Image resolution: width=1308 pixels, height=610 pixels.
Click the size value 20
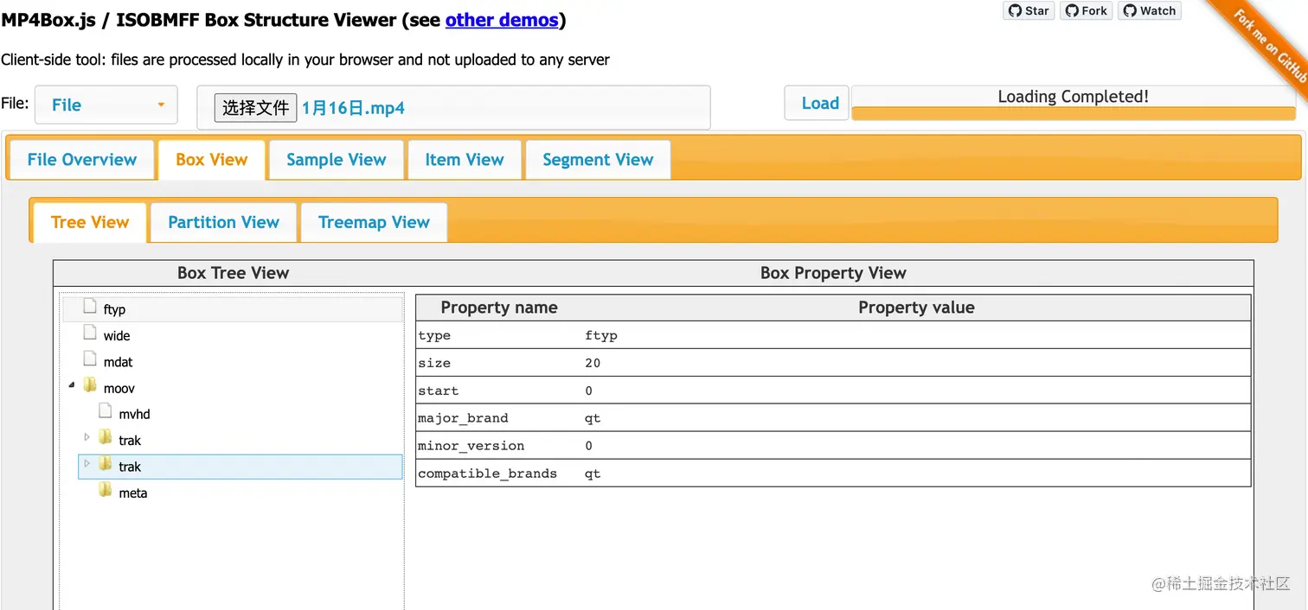point(593,363)
